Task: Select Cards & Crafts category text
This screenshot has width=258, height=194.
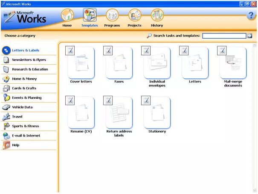Action: point(24,88)
